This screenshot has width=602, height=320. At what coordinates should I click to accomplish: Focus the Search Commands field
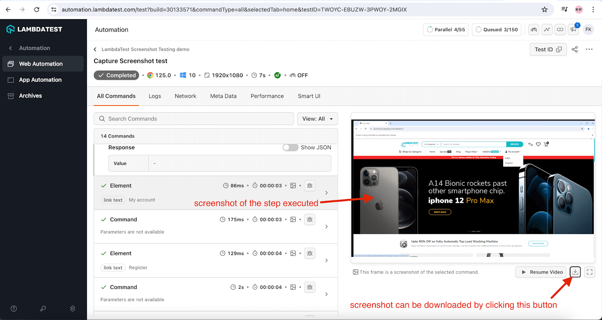pos(194,119)
